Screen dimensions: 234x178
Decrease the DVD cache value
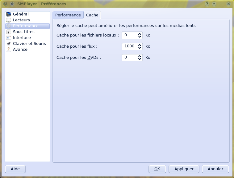point(140,59)
